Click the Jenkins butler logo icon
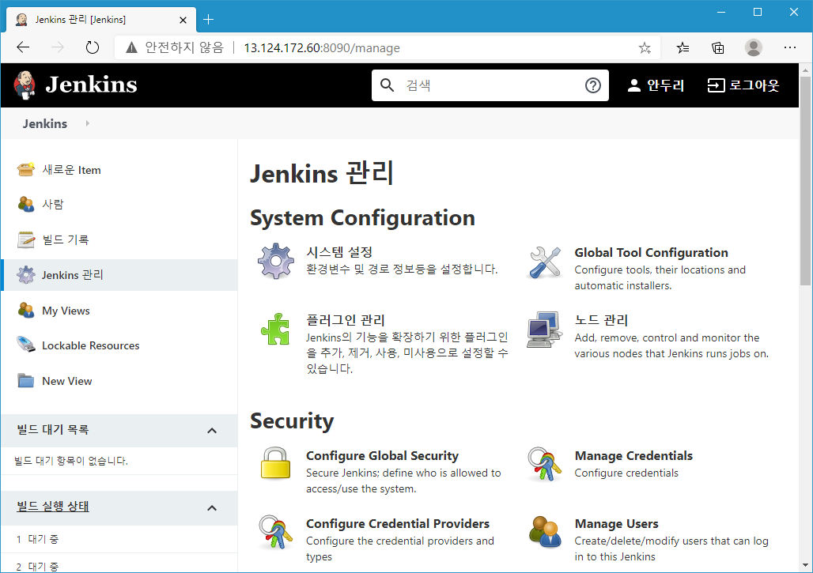Image resolution: width=813 pixels, height=573 pixels. tap(25, 85)
